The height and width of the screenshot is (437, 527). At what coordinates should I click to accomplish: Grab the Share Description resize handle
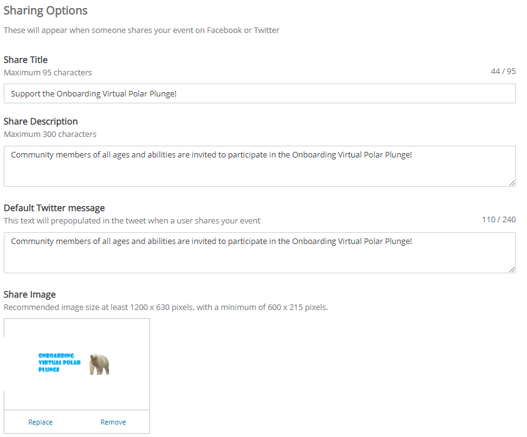(x=511, y=182)
